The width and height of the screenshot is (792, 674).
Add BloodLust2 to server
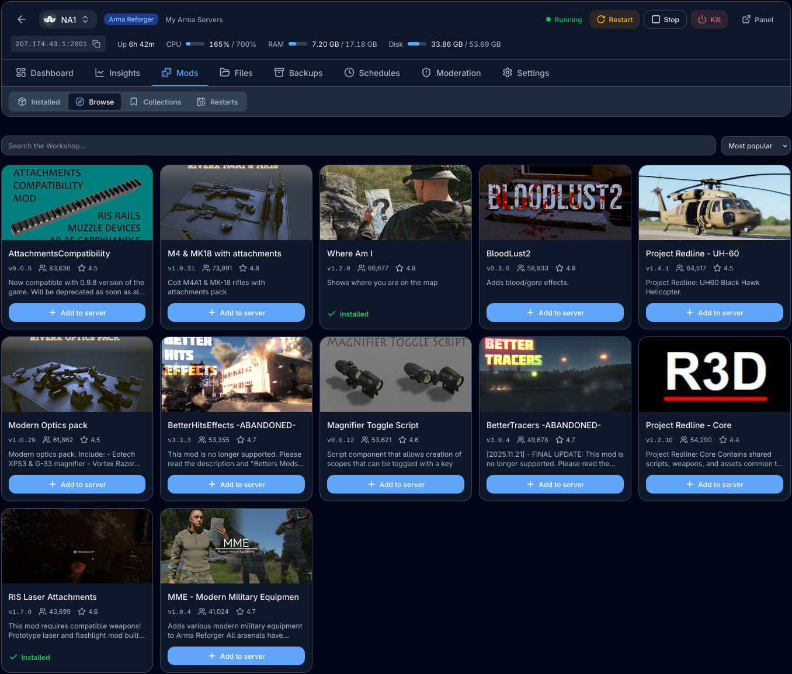(555, 312)
